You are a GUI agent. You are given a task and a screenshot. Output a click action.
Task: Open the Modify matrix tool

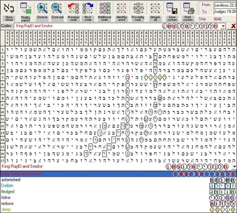[x=26, y=8]
